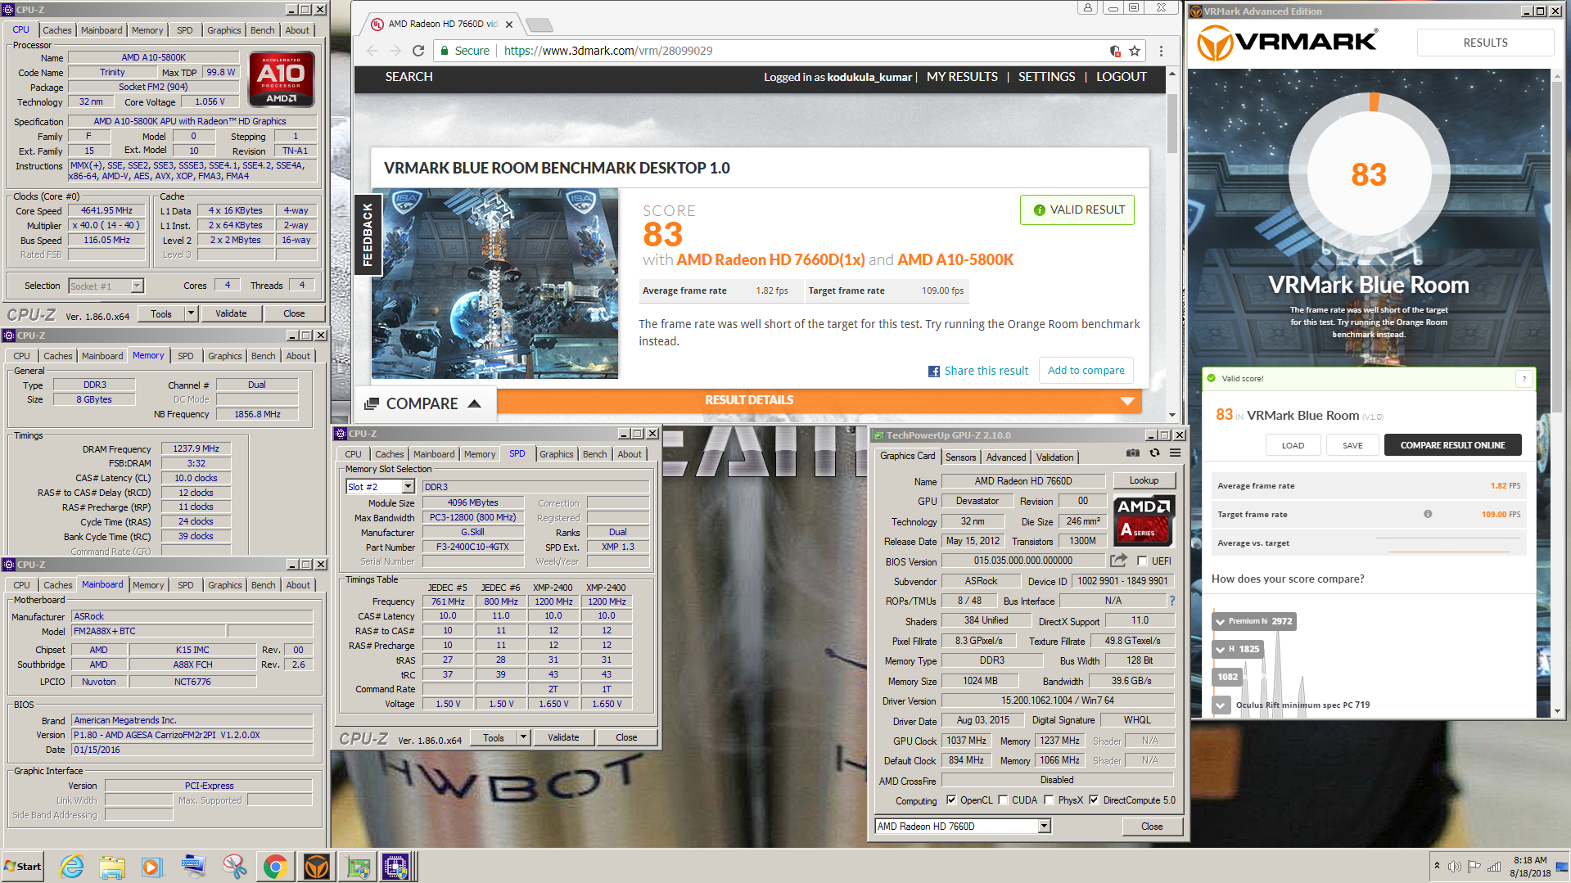Screen dimensions: 1571x883
Task: Open the Socket #1 selection dropdown
Action: tap(137, 286)
